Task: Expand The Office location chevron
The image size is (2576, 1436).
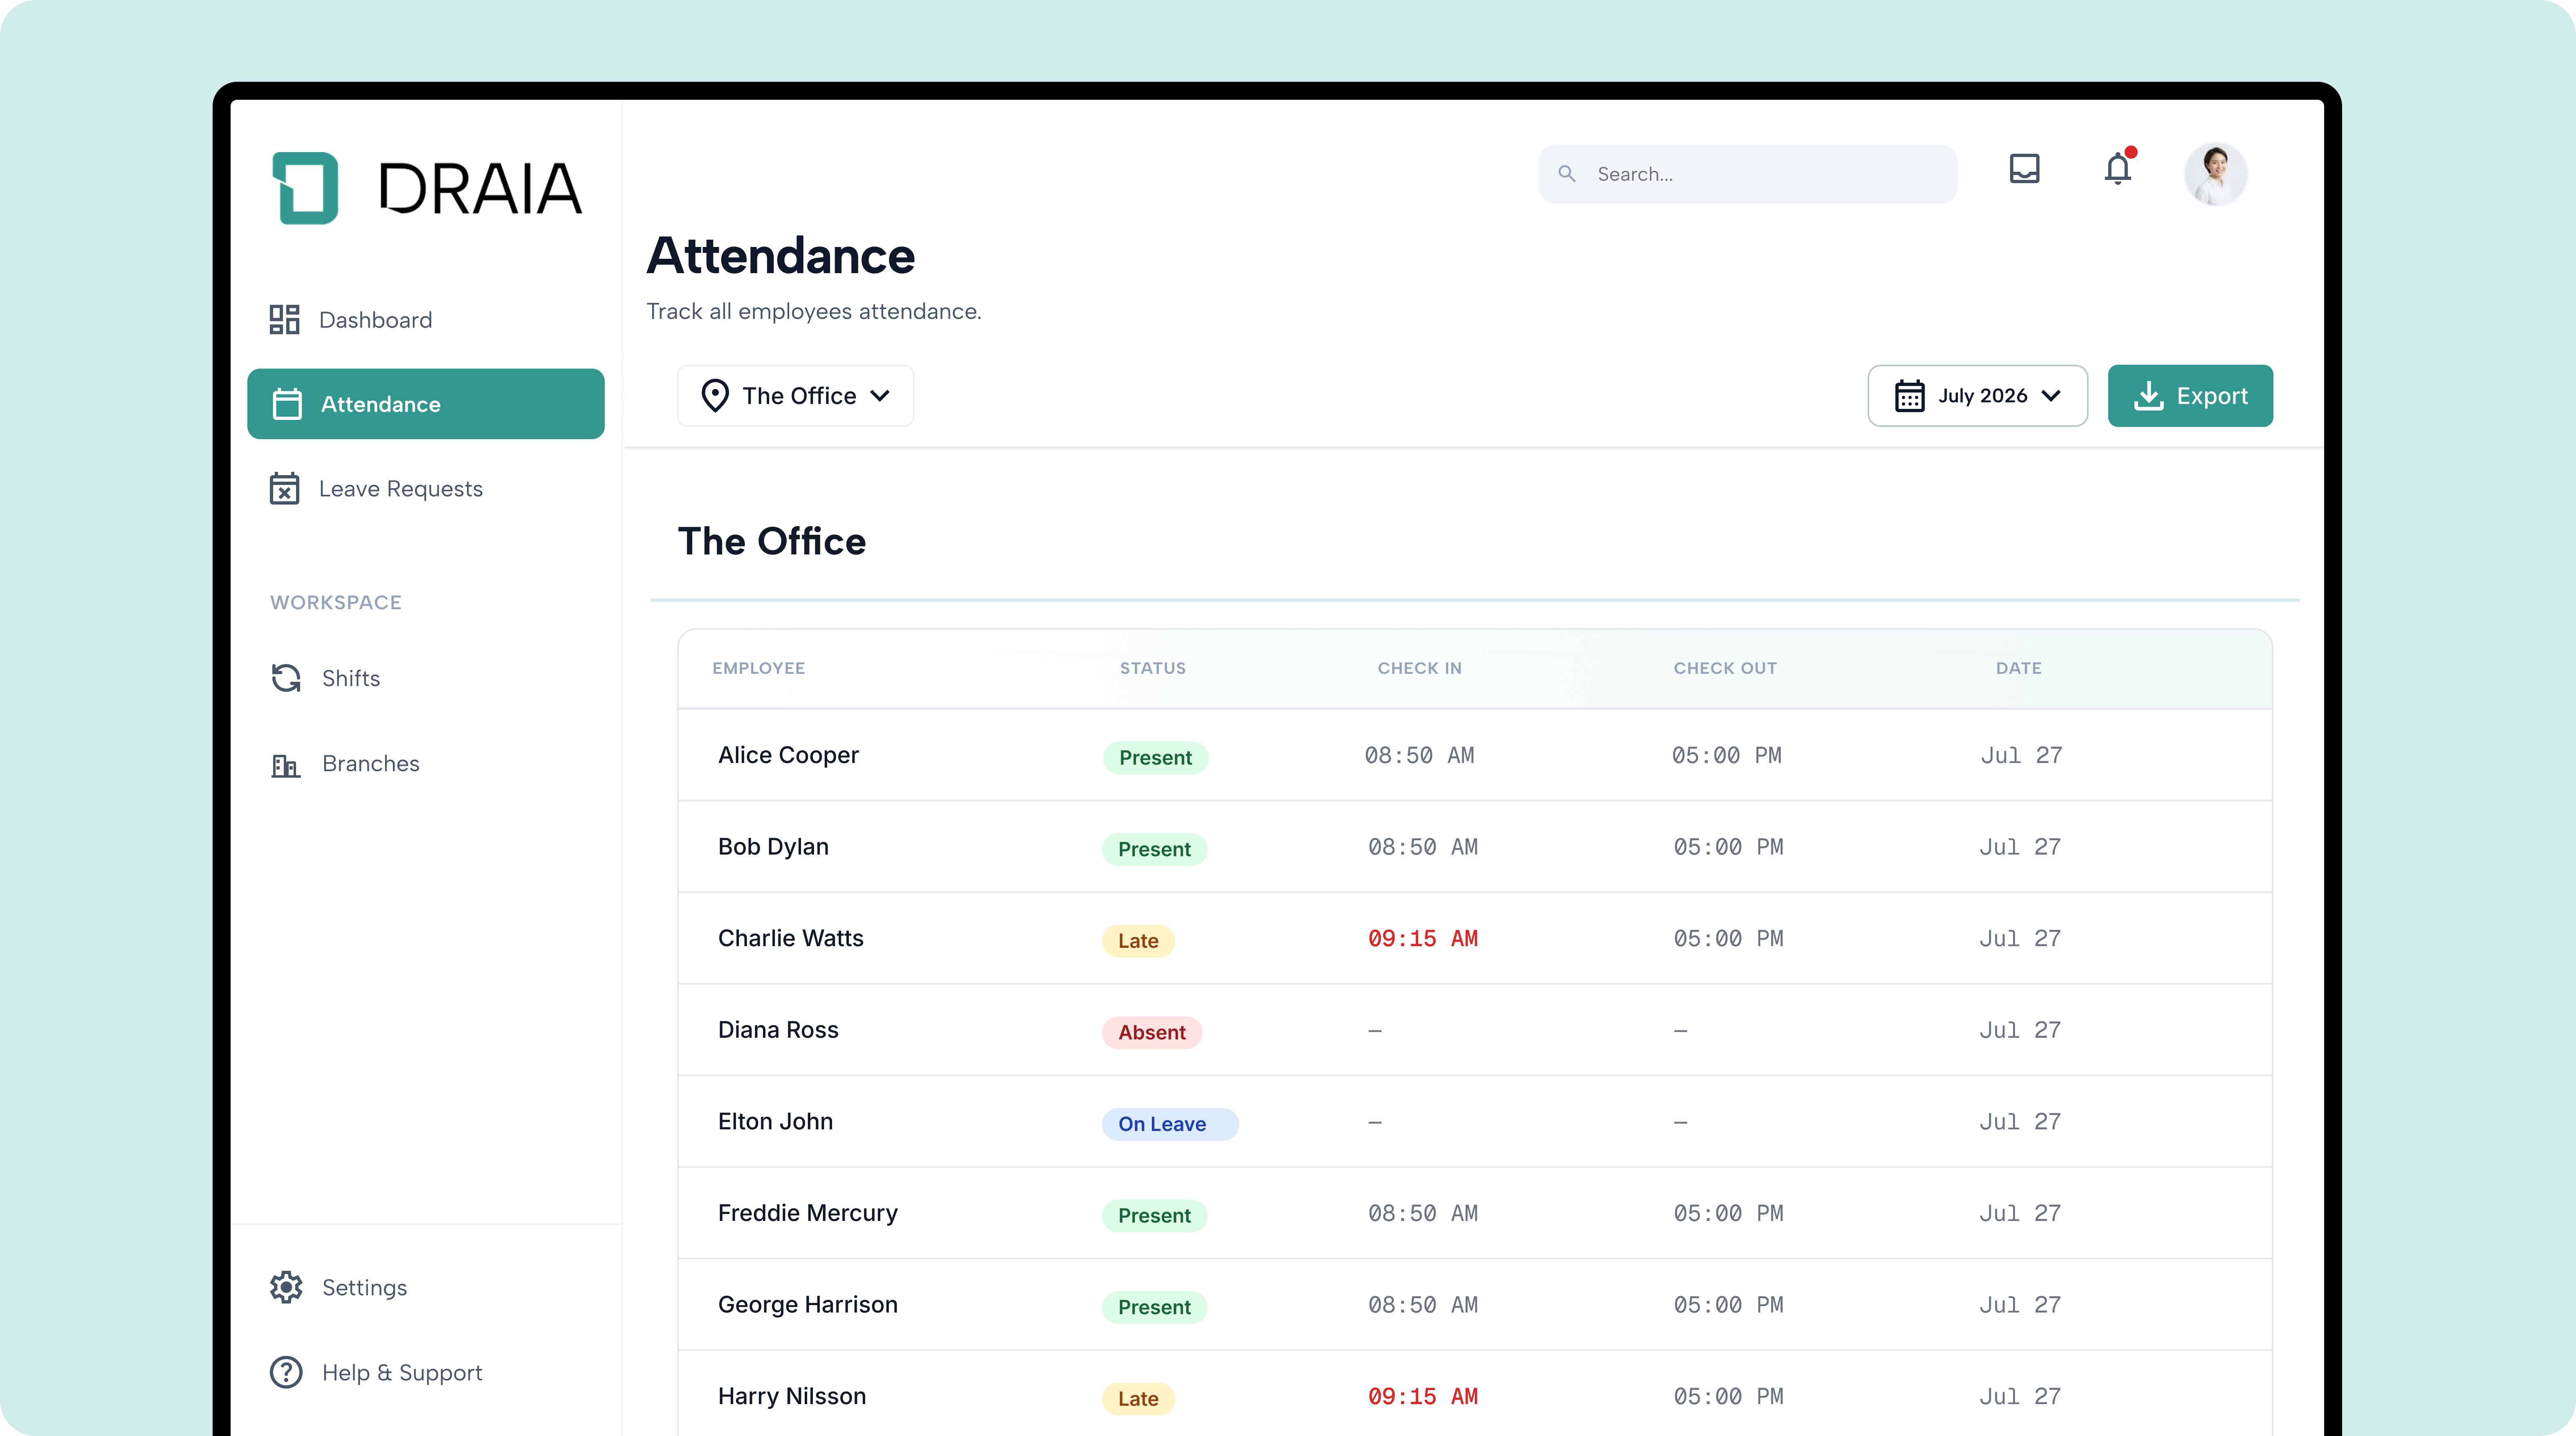Action: click(x=880, y=396)
